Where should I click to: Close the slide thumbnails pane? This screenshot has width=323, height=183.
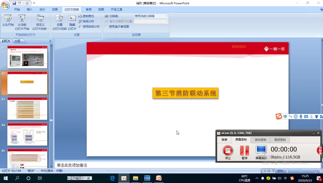coord(50,41)
